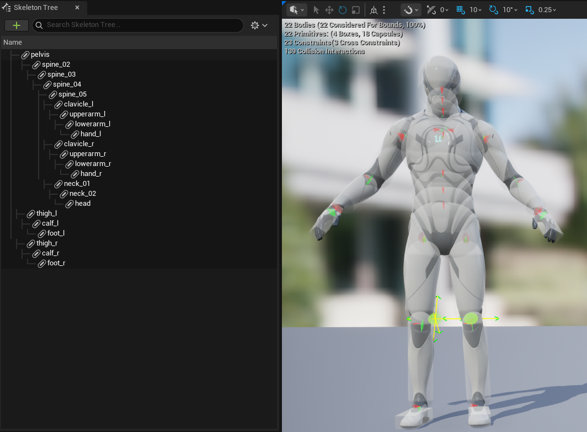Click the select mode arrow tool
587x432 pixels.
(x=316, y=10)
